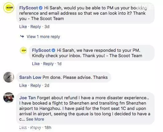Click the verified badge on FlyScoot's nested reply

[x=54, y=50]
